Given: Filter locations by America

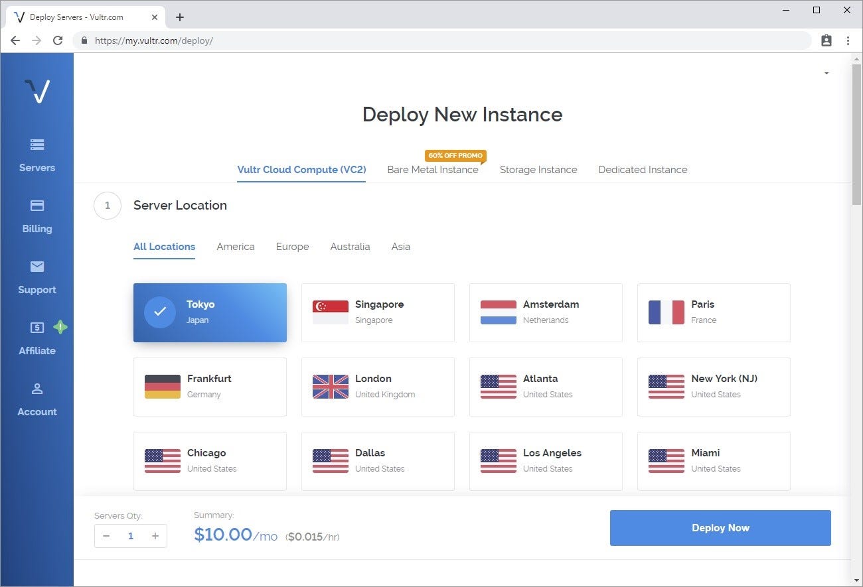Looking at the screenshot, I should click(236, 247).
